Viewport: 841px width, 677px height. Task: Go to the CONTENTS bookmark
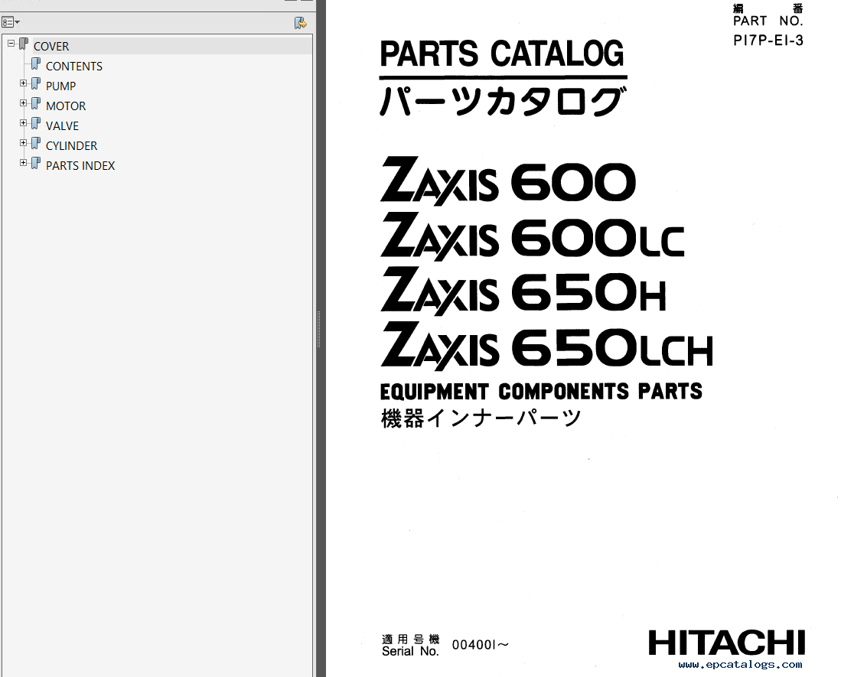(74, 67)
